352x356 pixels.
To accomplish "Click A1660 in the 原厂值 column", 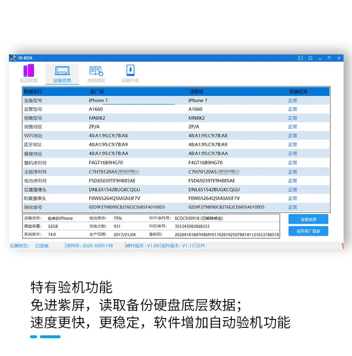I will 96,109.
